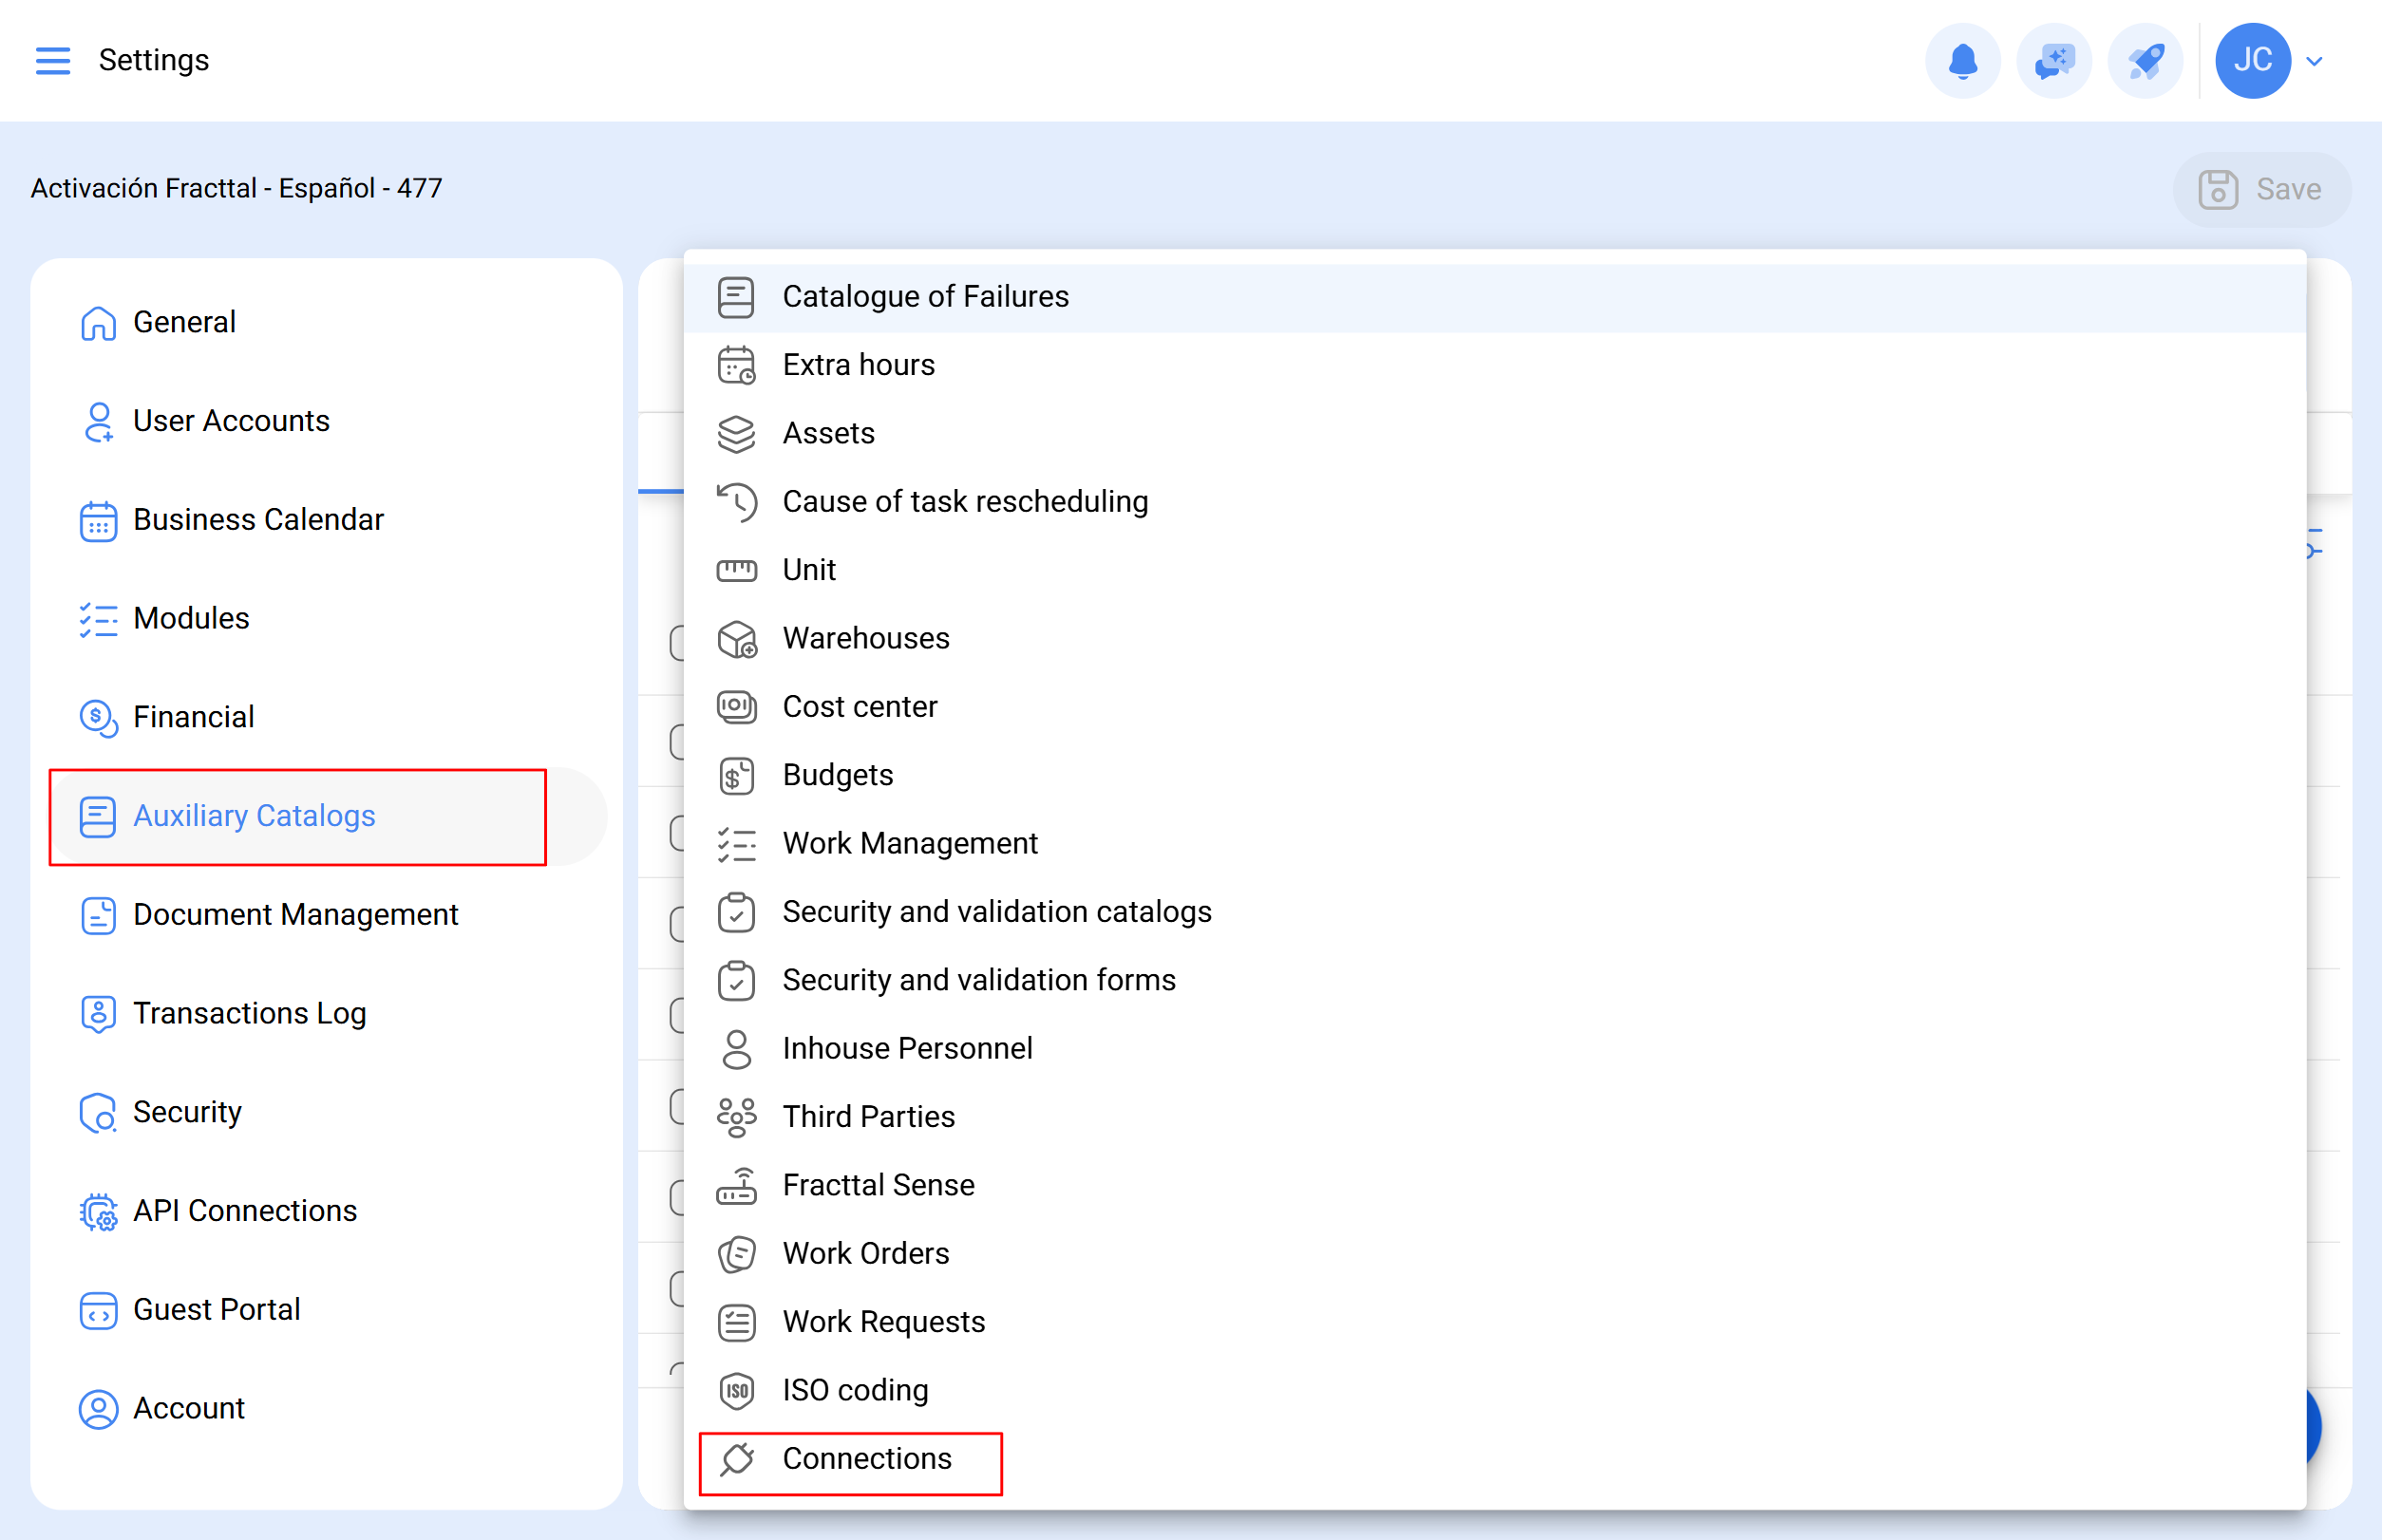Screen dimensions: 2382x1540
Task: Open the hamburger menu icon
Action: tap(53, 61)
